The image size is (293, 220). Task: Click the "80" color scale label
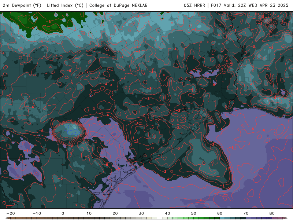tap(272, 213)
